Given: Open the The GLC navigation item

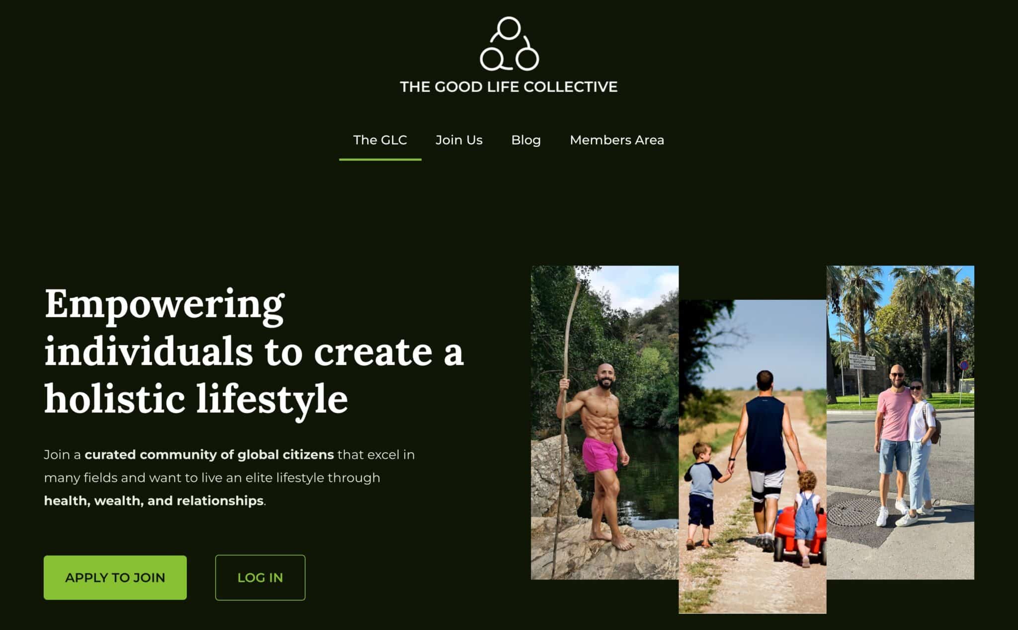Looking at the screenshot, I should click(380, 140).
